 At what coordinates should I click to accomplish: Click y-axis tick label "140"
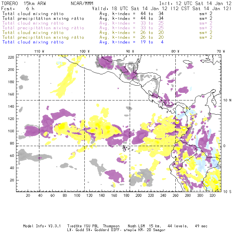pos(11,106)
